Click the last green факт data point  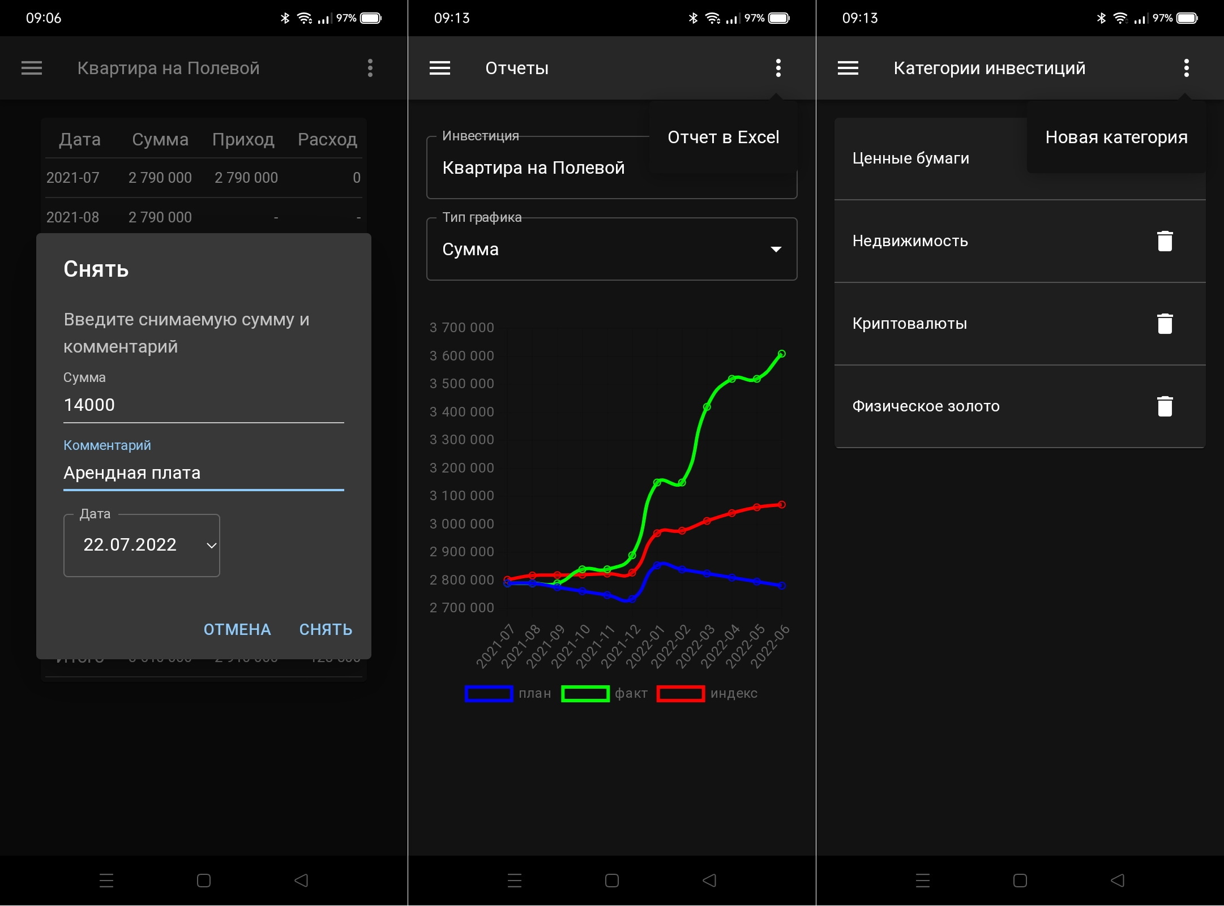pos(782,354)
